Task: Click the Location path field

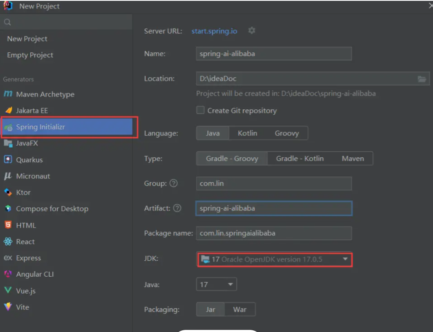Action: click(x=313, y=78)
